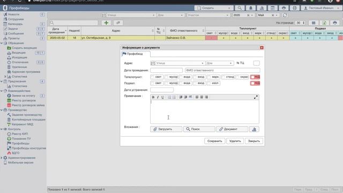Click the list view icon above table

click(x=314, y=23)
